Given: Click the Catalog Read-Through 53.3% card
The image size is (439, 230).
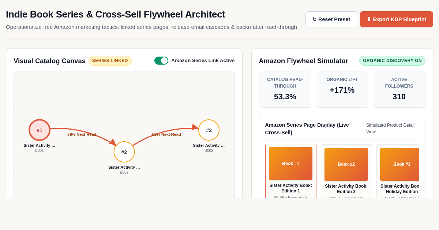Looking at the screenshot, I should pyautogui.click(x=285, y=89).
